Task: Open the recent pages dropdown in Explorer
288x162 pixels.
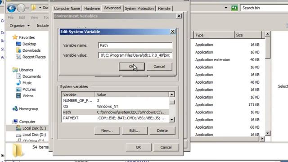Action: coord(27,8)
